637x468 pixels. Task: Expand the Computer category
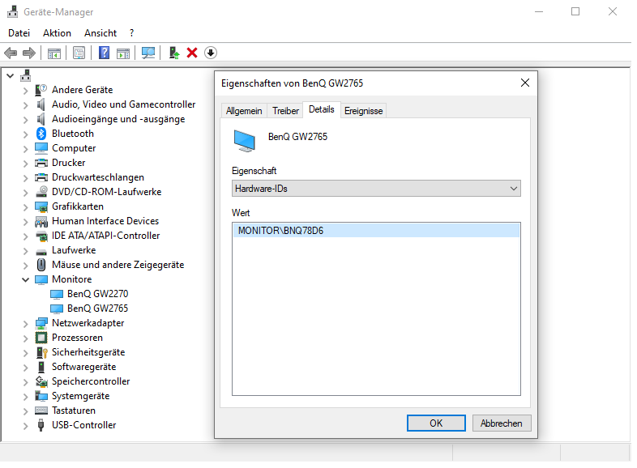(x=25, y=149)
